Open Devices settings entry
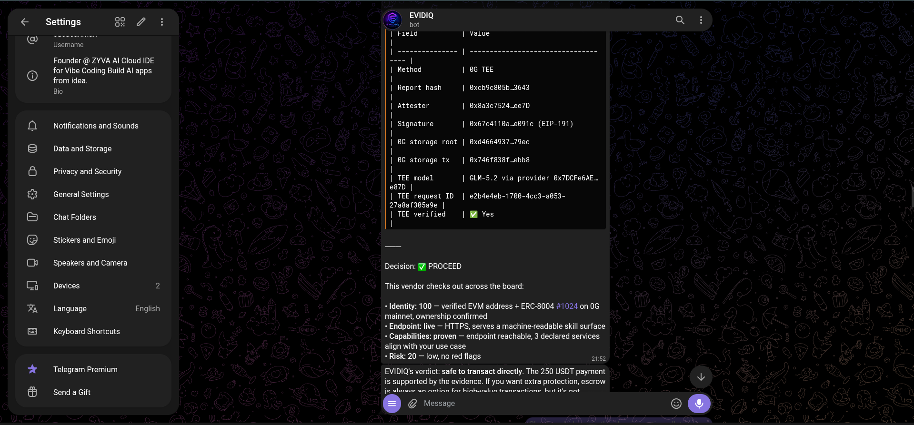This screenshot has width=914, height=425. click(x=93, y=286)
